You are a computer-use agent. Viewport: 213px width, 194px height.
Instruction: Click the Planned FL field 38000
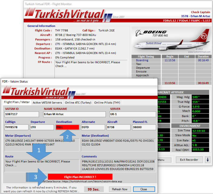[144, 127]
